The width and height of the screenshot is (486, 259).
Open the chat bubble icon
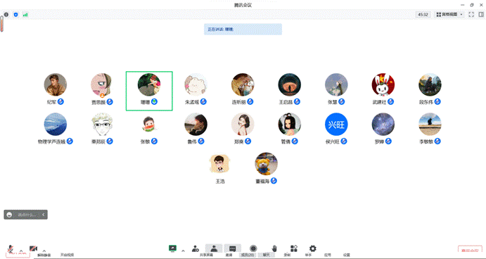coord(233,248)
